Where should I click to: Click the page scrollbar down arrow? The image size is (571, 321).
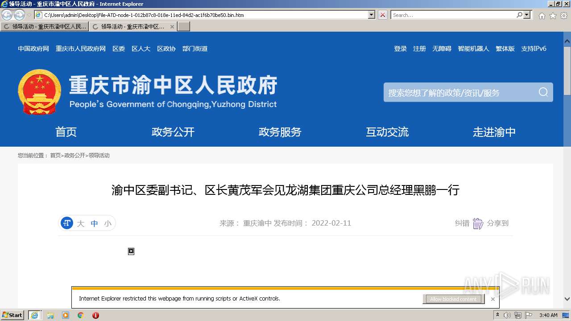click(x=567, y=299)
